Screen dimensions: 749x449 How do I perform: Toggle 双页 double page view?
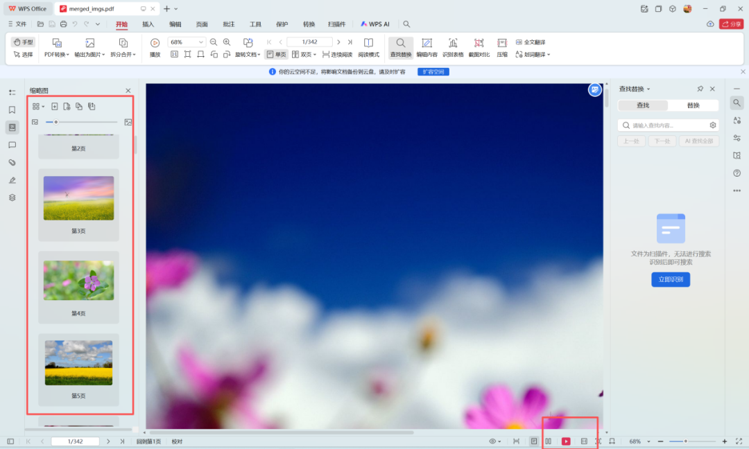tap(304, 55)
